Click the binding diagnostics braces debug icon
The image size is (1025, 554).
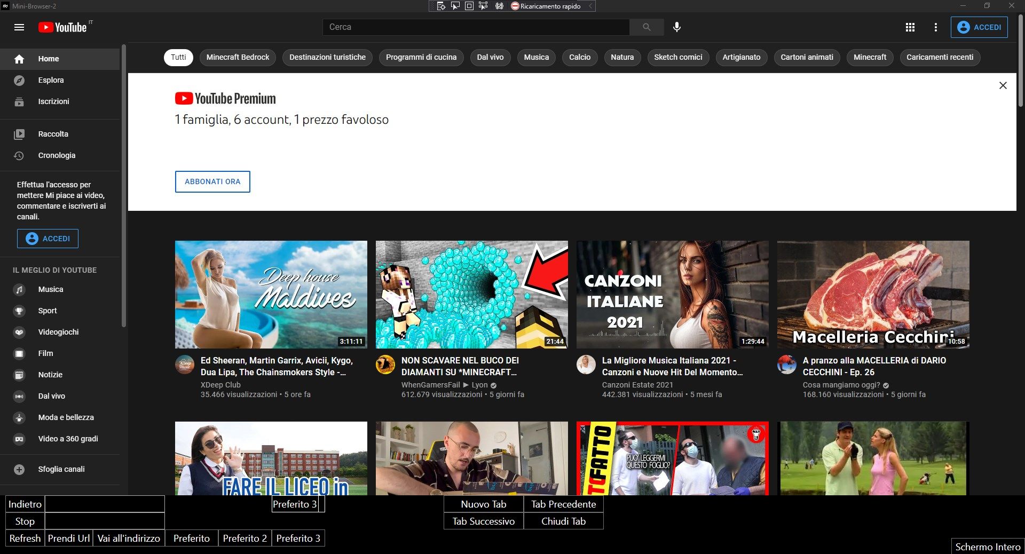click(x=499, y=6)
